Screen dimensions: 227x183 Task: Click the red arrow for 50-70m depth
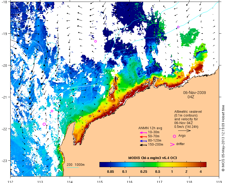(143, 137)
